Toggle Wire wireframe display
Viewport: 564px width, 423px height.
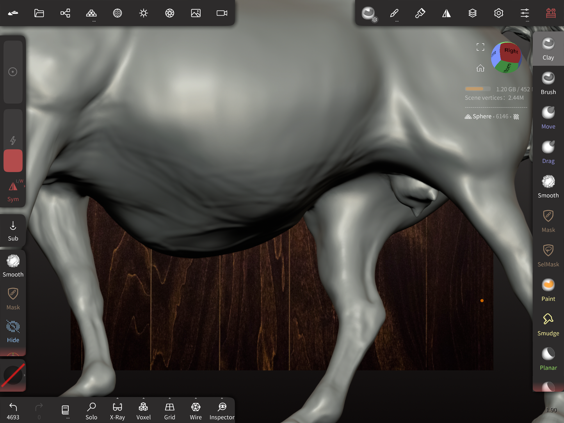click(x=196, y=411)
